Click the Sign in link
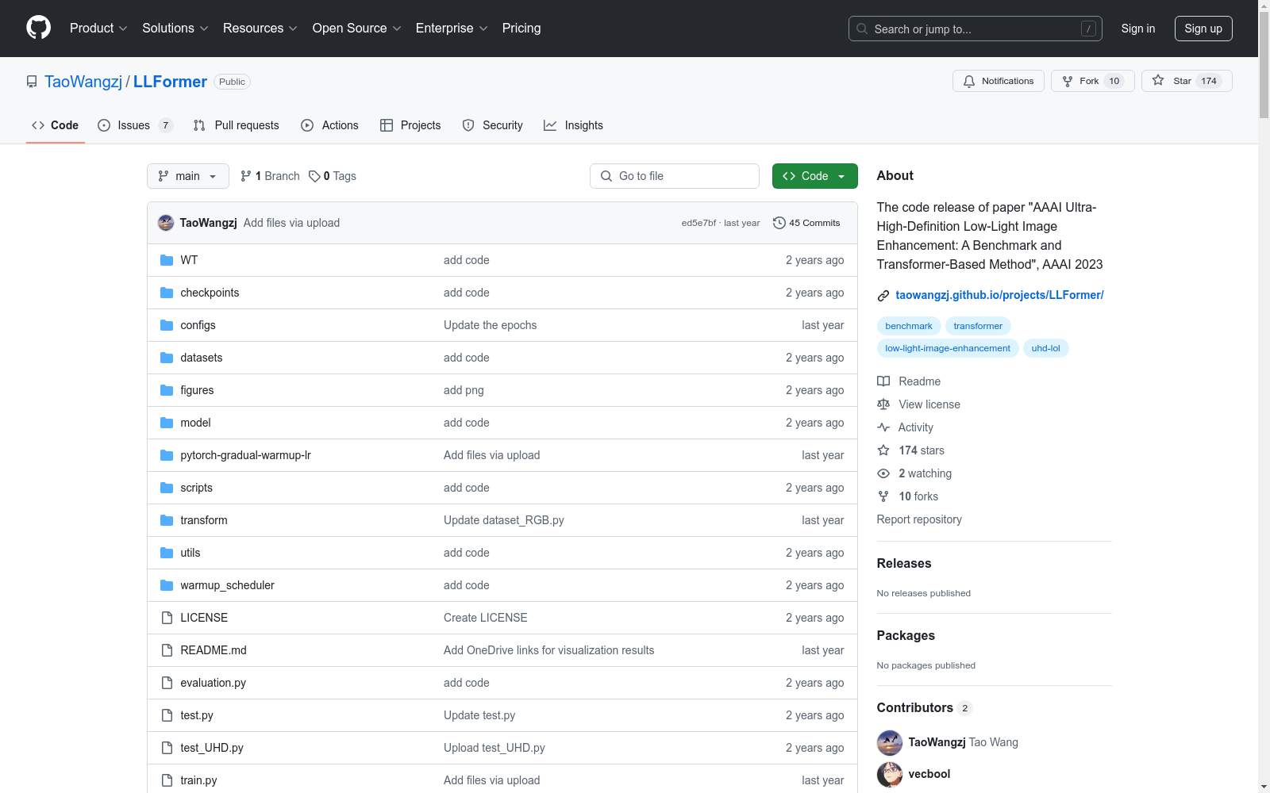This screenshot has width=1270, height=793. [x=1138, y=29]
